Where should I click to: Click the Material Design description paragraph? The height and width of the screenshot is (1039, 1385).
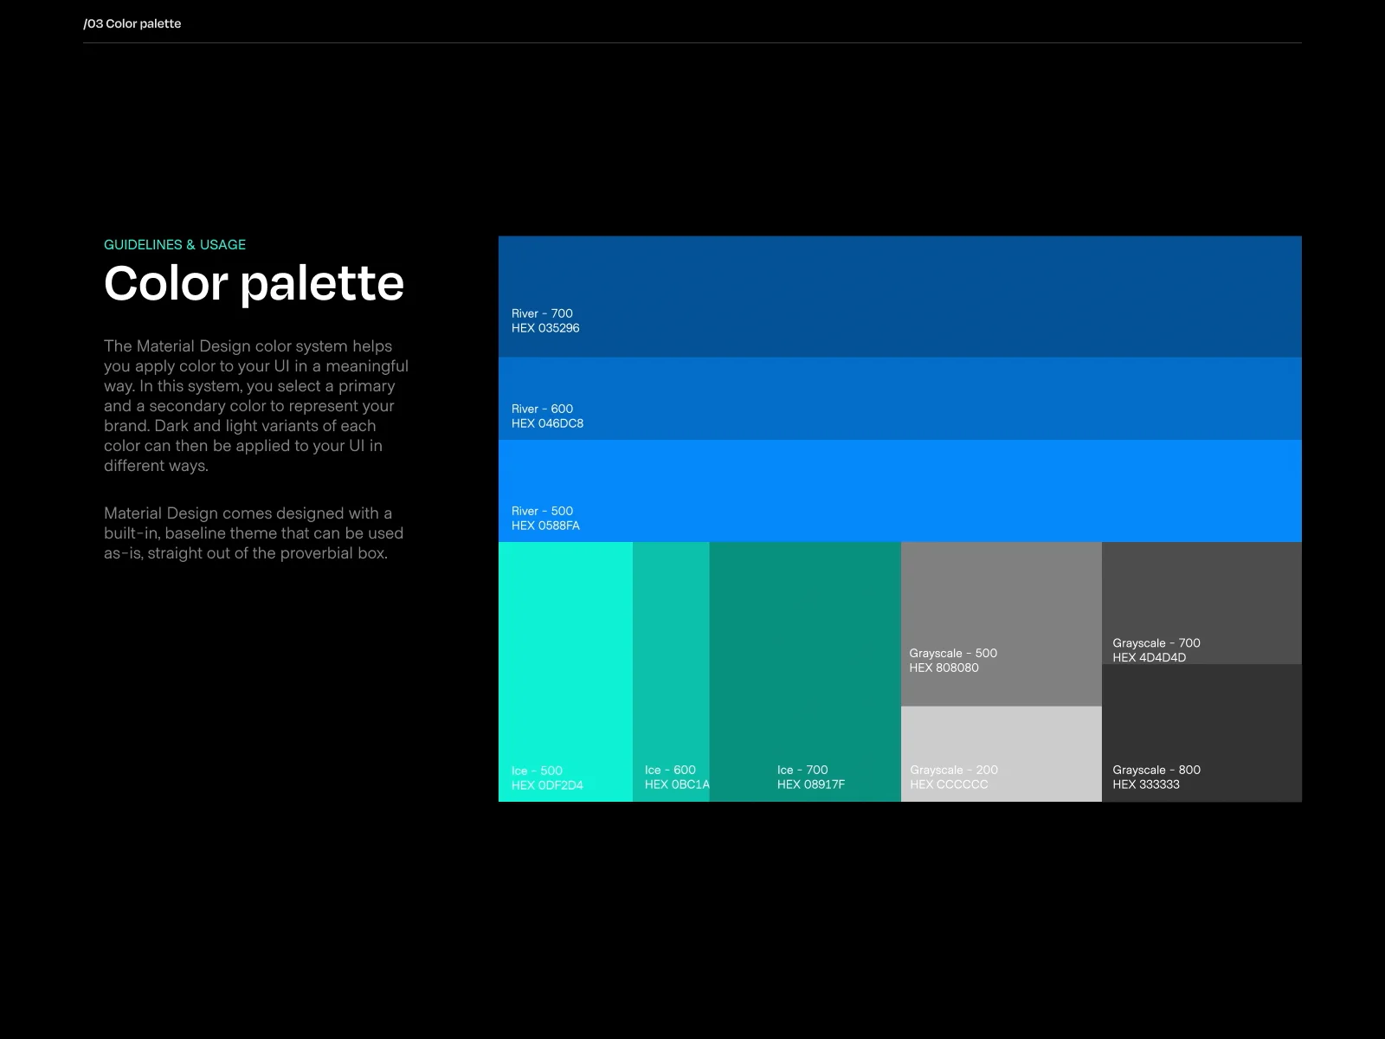[x=255, y=405]
